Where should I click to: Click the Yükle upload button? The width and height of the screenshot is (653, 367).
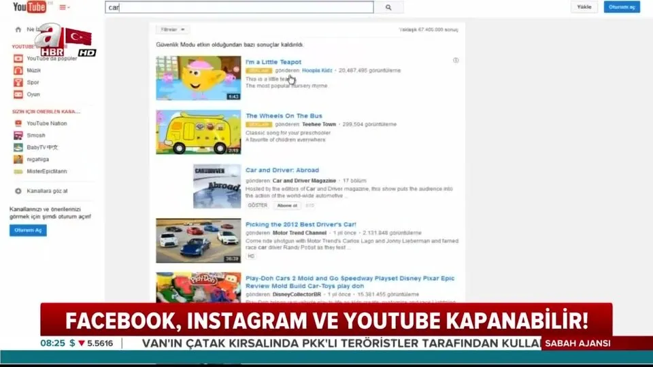584,7
